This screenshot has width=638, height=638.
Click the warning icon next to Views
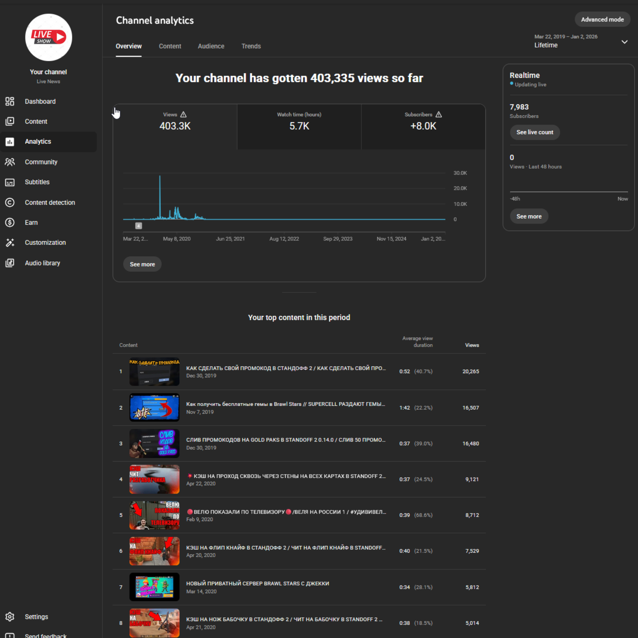(x=184, y=114)
